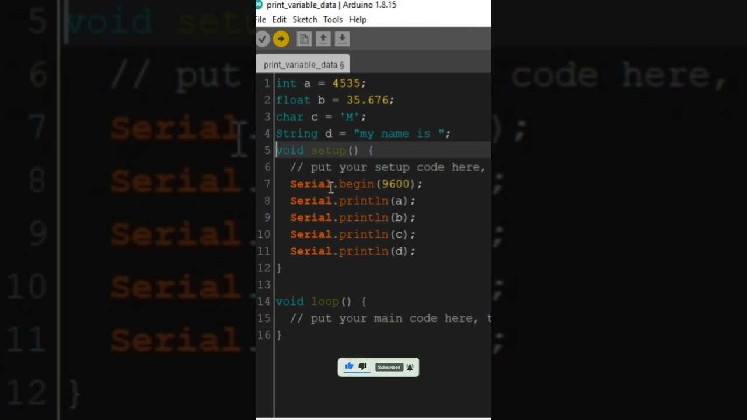Open the Help menu

[x=358, y=19]
